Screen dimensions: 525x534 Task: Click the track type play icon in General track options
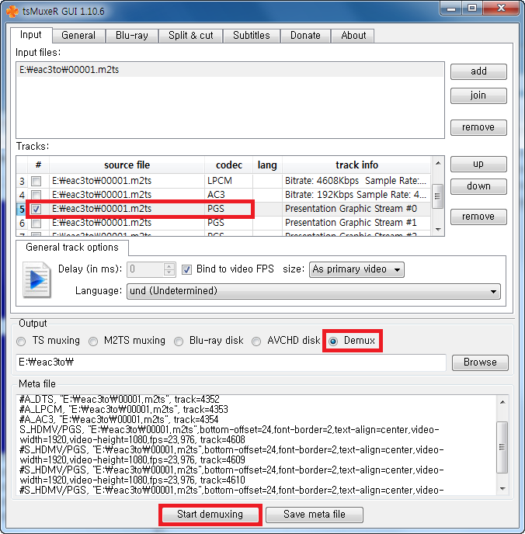point(37,280)
